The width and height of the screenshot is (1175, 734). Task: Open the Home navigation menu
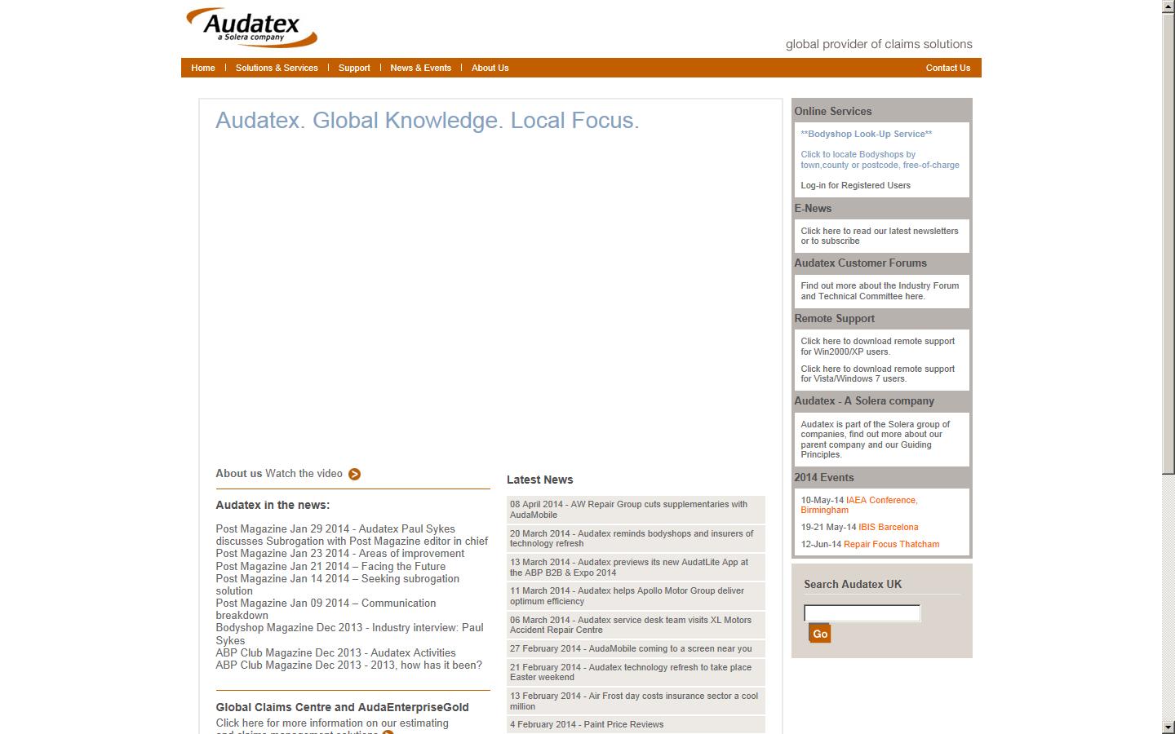point(202,68)
